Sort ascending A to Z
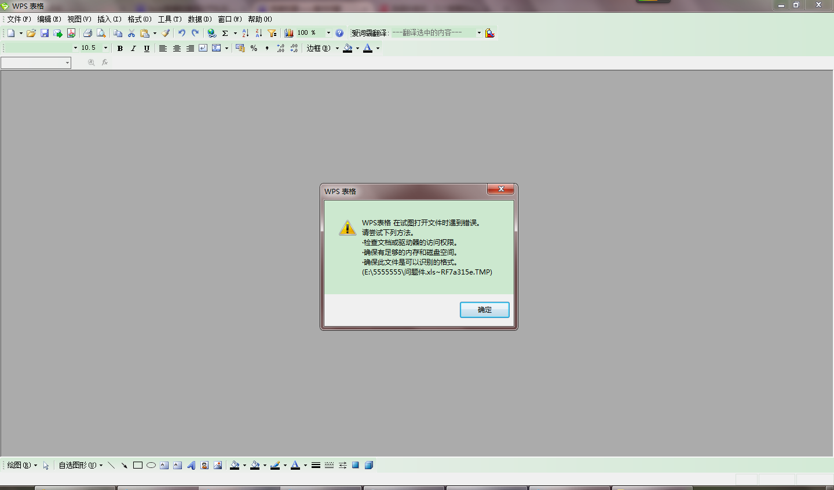834x490 pixels. 246,33
